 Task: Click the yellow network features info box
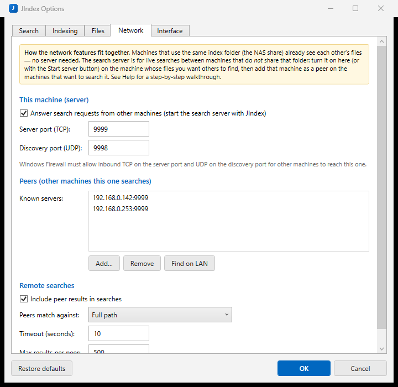194,65
